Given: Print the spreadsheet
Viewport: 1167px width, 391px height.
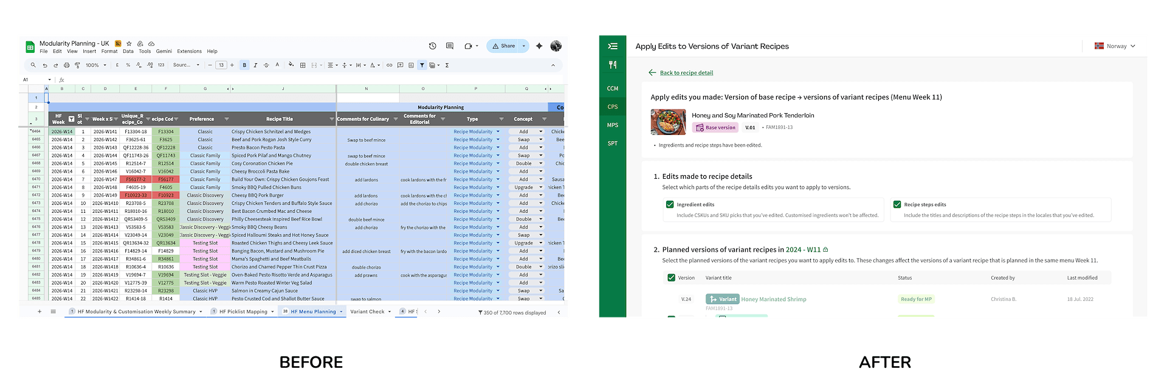Looking at the screenshot, I should point(67,65).
